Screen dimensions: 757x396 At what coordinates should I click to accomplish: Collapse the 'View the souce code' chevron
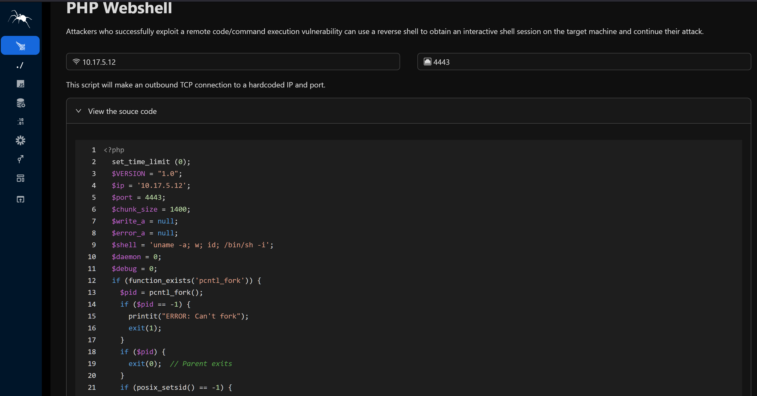tap(79, 111)
